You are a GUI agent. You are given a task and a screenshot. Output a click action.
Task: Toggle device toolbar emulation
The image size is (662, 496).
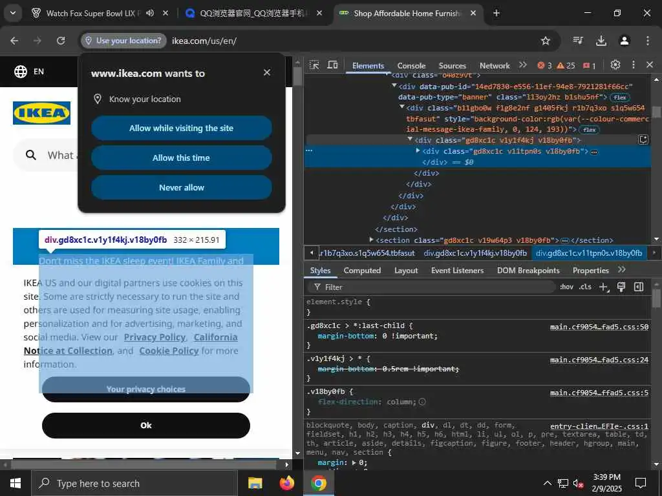pos(333,65)
